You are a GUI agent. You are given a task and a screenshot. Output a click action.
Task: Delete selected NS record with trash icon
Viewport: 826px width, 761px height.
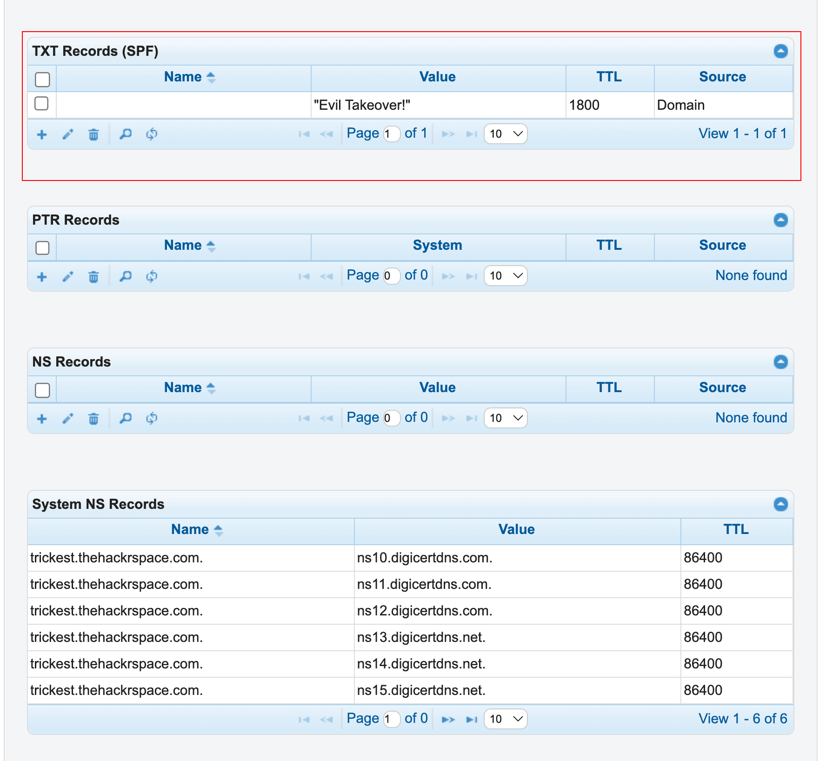[93, 419]
